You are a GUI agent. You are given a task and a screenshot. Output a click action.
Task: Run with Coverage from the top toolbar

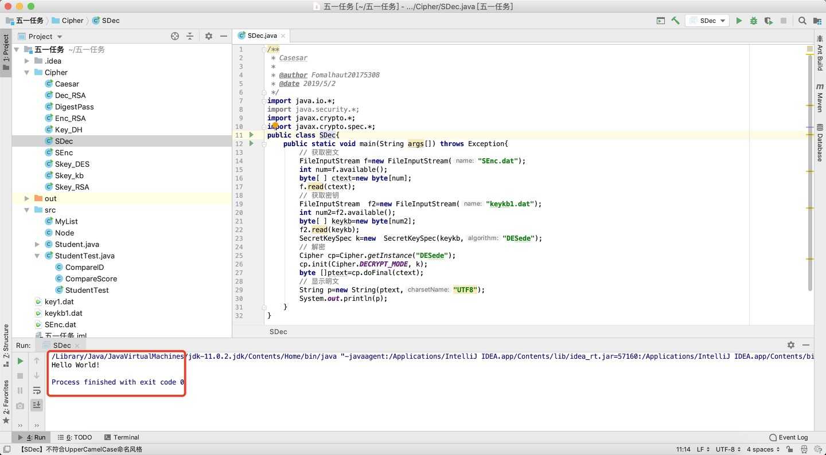click(769, 21)
